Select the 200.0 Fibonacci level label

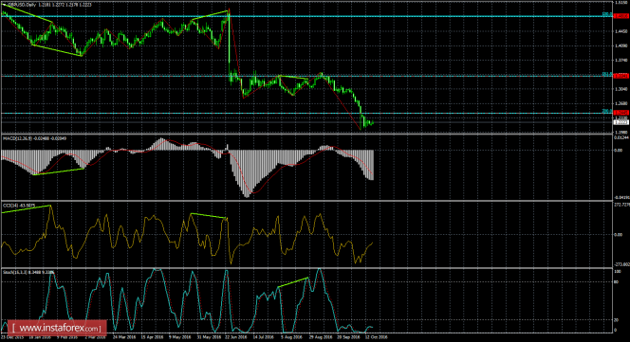point(607,111)
